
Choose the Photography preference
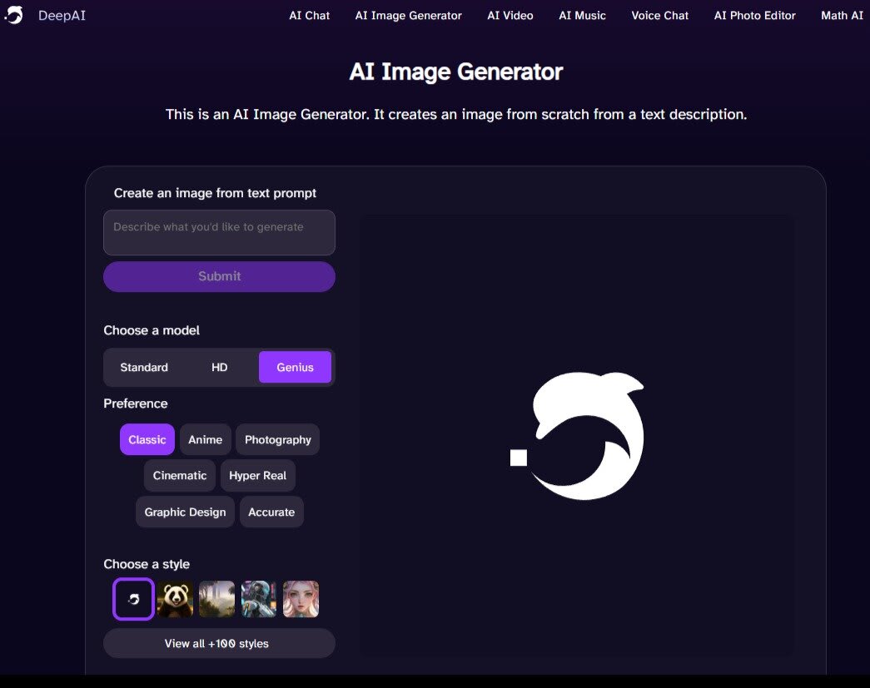point(278,439)
